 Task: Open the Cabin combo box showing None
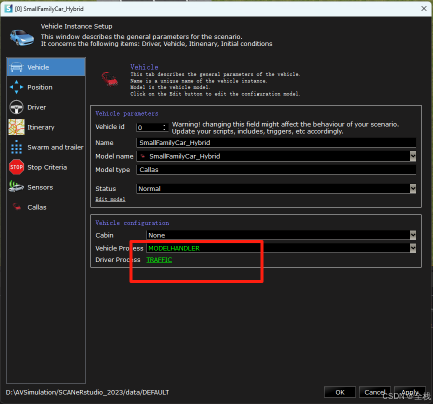coord(281,235)
